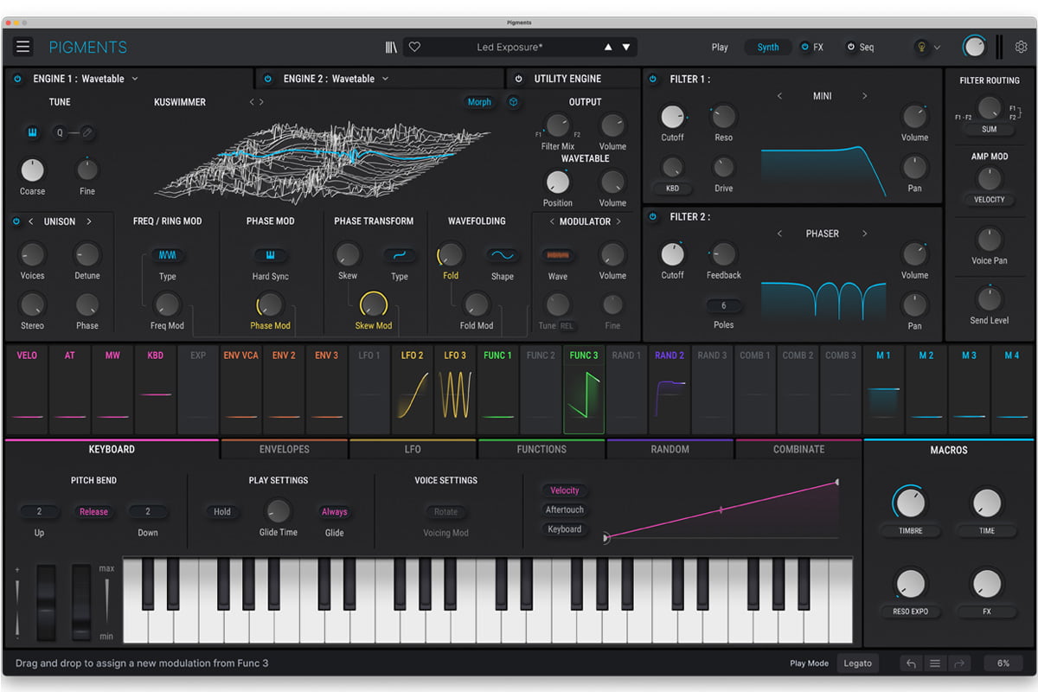Select previous Filter 2 type before PHASER
1038x692 pixels.
click(779, 234)
